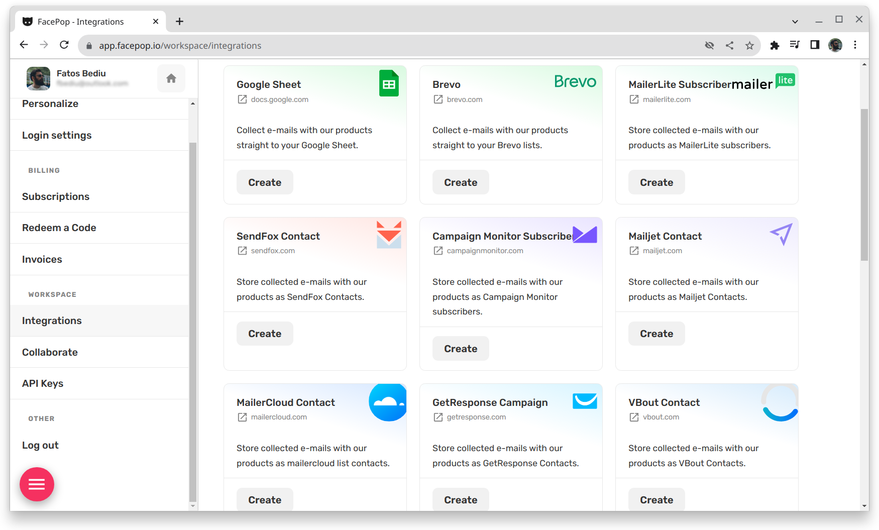Create a VBout Contact integration
The height and width of the screenshot is (530, 879).
[656, 500]
